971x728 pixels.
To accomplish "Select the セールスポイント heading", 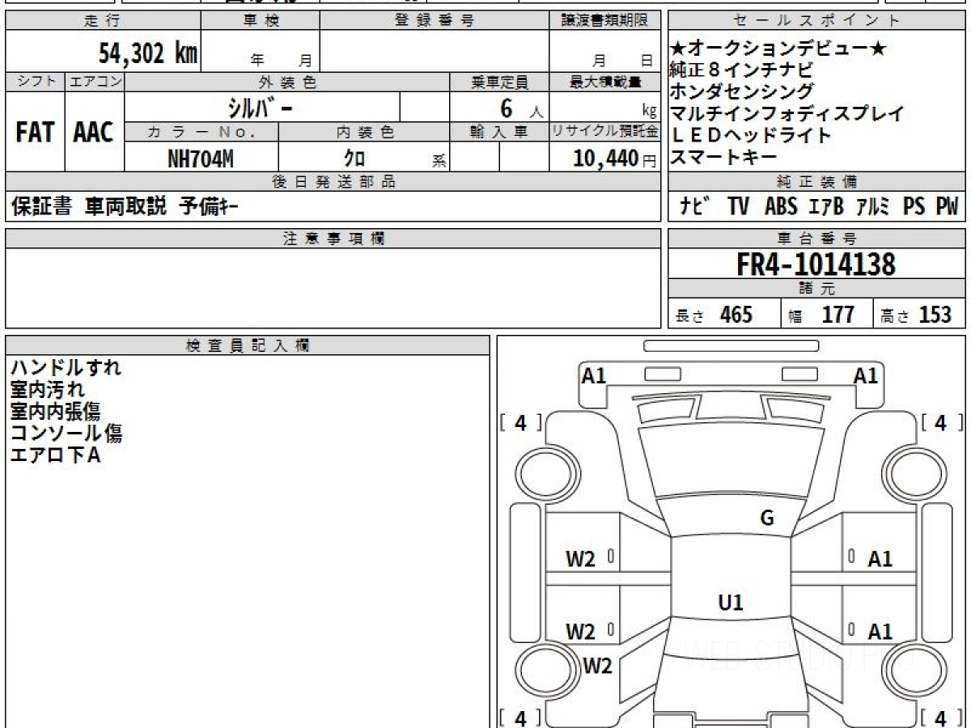I will click(817, 21).
